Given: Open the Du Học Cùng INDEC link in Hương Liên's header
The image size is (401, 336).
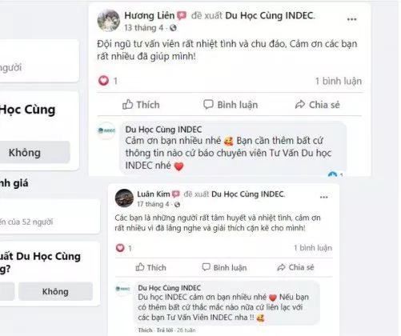Looking at the screenshot, I should 270,15.
